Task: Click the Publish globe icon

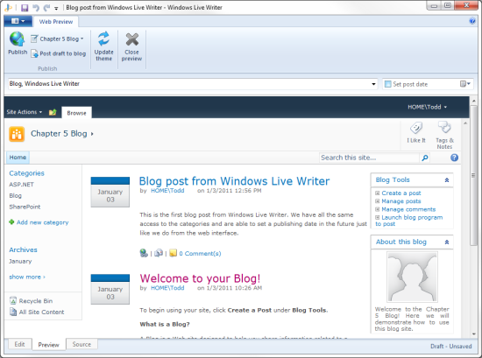Action: [17, 39]
